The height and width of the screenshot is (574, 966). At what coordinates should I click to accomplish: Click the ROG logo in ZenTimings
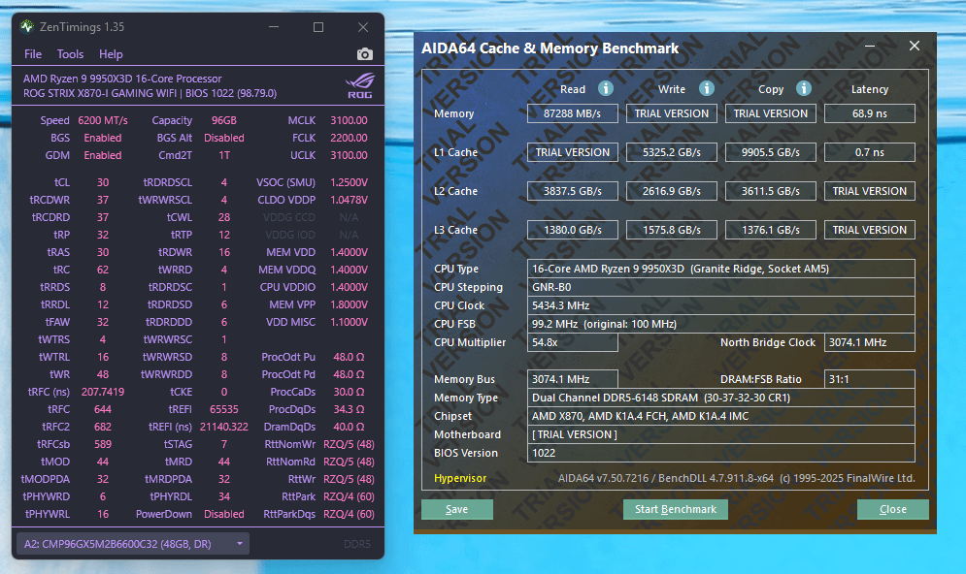[x=360, y=85]
